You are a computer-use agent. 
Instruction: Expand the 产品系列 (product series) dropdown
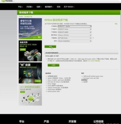(75, 29)
